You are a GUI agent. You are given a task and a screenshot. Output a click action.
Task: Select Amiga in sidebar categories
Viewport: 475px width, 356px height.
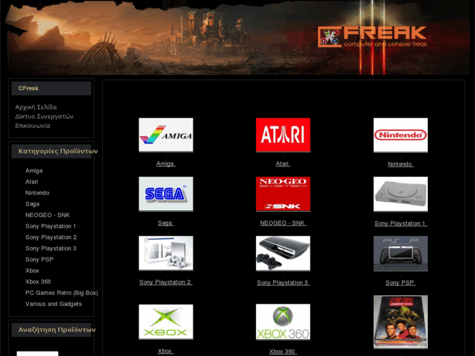tap(34, 170)
